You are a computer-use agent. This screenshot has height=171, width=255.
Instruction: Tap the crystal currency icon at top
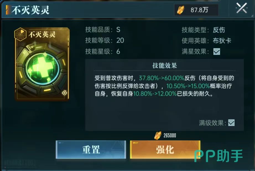coord(181,10)
